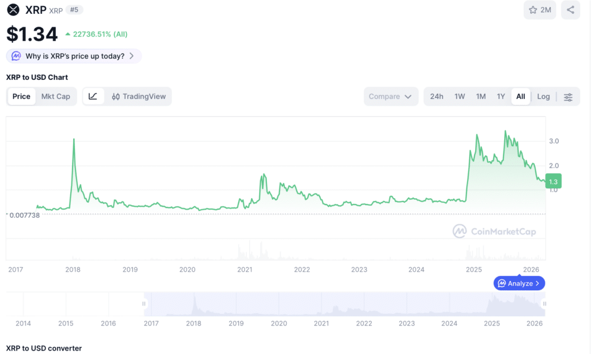594x354 pixels.
Task: Click the AI icon beside price question
Action: point(16,56)
